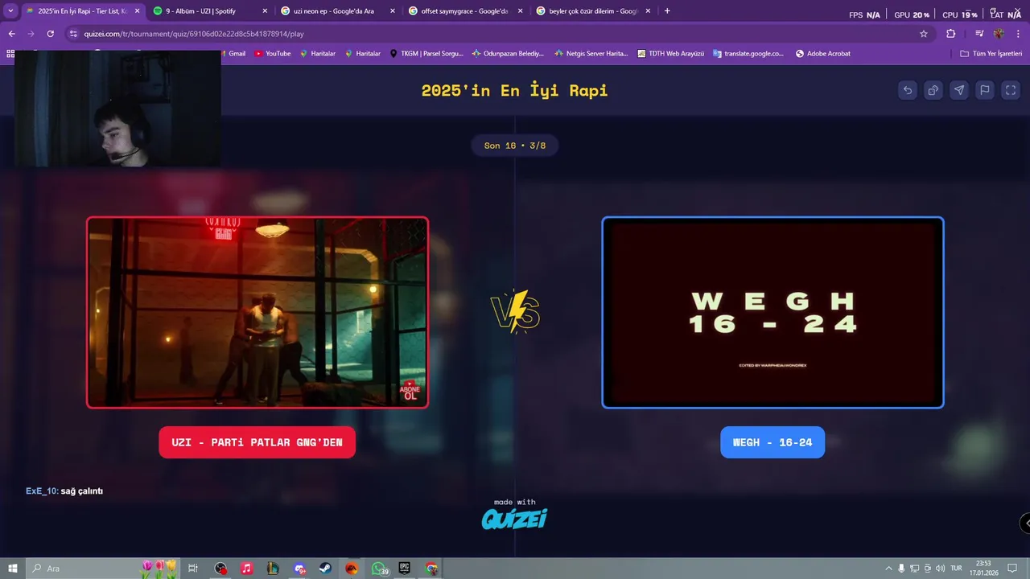Viewport: 1030px width, 579px height.
Task: Click the dice random icon
Action: click(x=933, y=90)
